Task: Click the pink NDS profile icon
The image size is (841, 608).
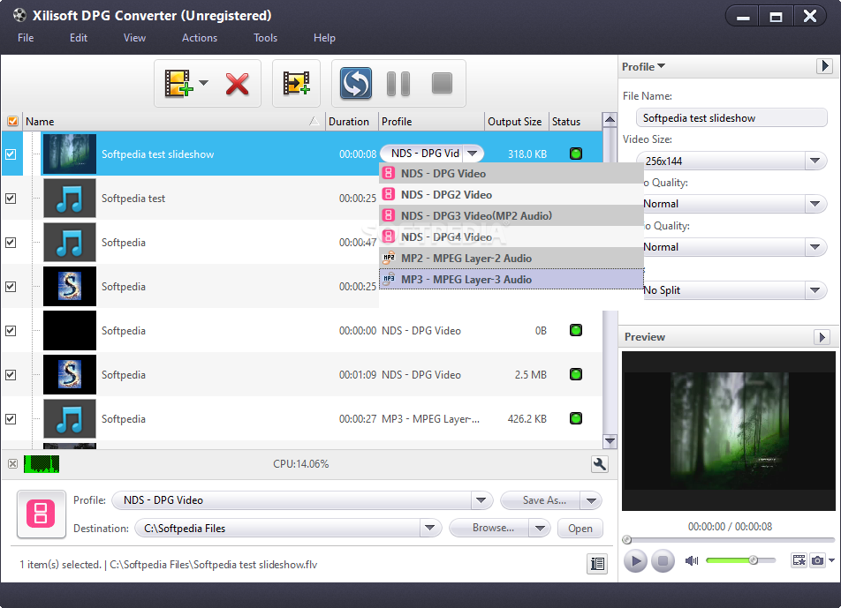Action: (x=42, y=514)
